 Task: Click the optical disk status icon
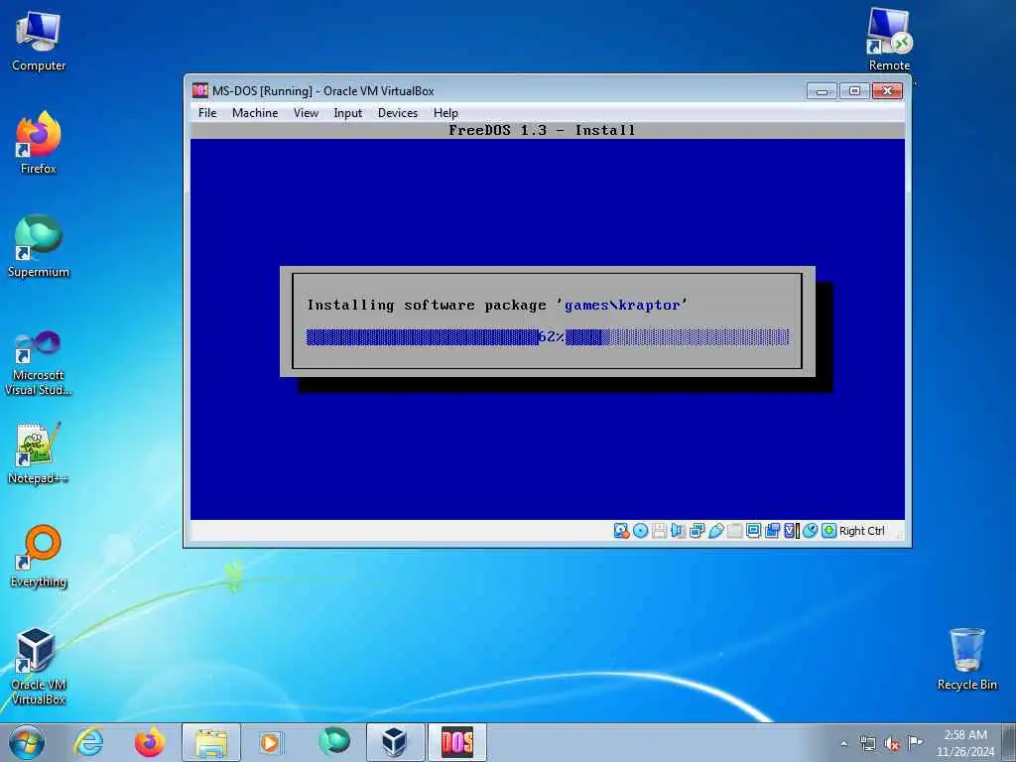[640, 531]
